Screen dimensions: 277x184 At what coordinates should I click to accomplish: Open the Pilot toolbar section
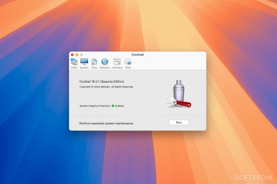tap(128, 64)
